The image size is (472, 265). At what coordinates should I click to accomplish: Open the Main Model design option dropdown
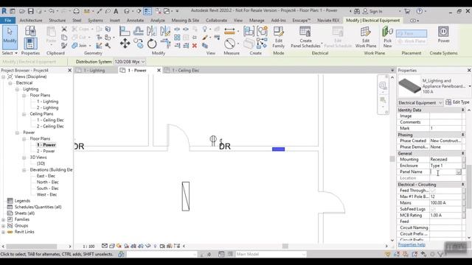pyautogui.click(x=271, y=254)
